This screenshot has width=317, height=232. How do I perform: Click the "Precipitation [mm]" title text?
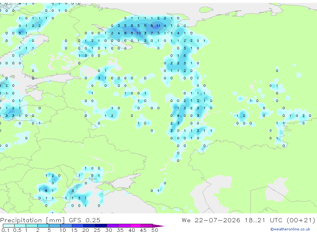(32, 220)
